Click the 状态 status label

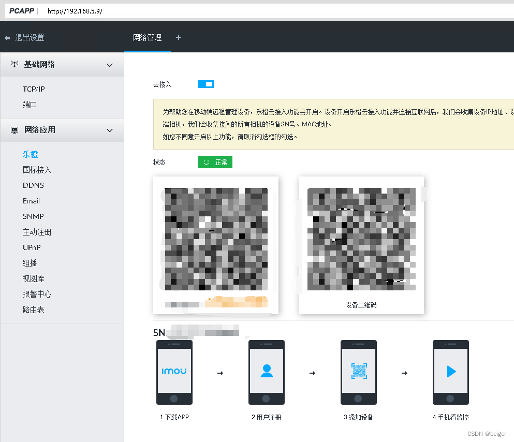[159, 162]
